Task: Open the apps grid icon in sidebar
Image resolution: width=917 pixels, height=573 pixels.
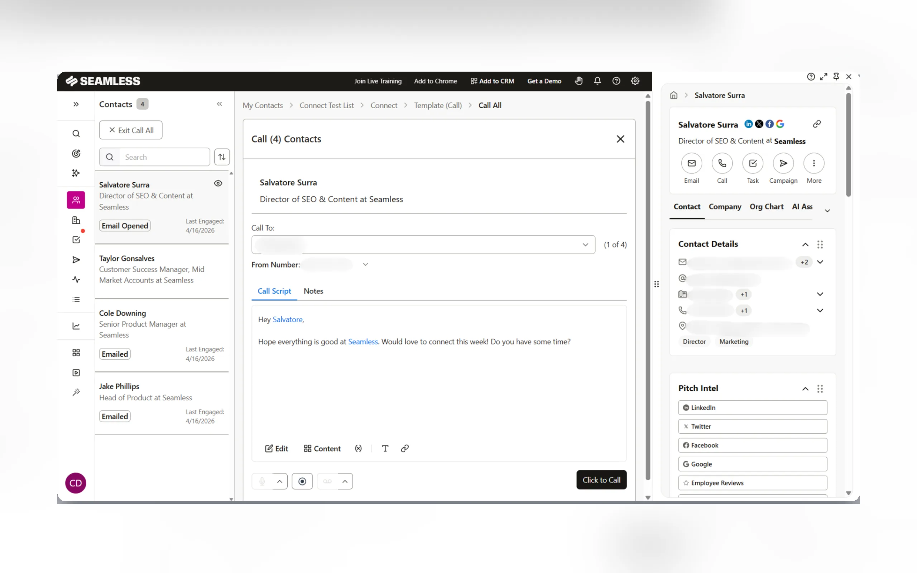Action: point(76,353)
